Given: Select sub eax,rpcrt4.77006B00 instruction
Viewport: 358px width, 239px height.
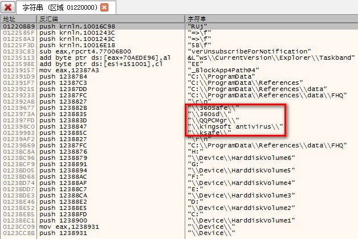Looking at the screenshot, I should click(85, 51).
